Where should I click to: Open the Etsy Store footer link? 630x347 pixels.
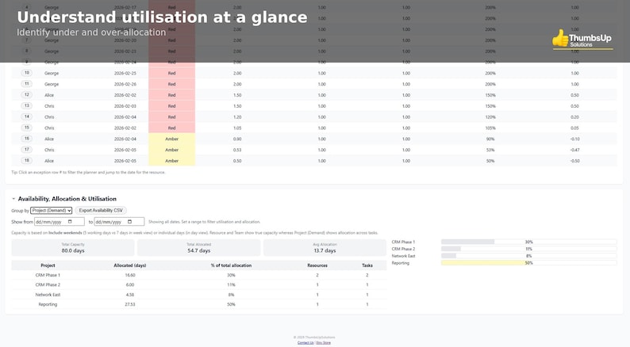[x=324, y=342]
